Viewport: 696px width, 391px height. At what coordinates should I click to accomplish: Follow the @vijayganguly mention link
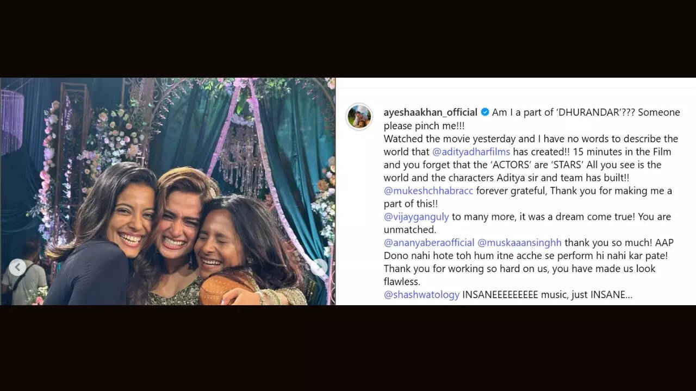[417, 217]
